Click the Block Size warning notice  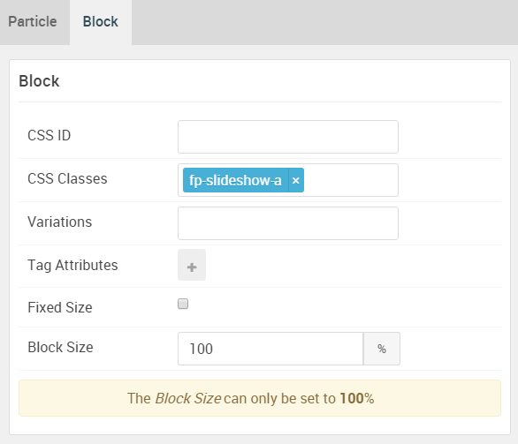pos(260,398)
